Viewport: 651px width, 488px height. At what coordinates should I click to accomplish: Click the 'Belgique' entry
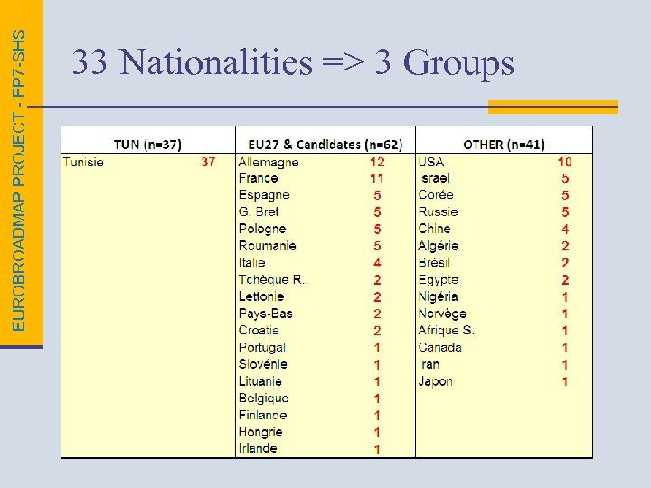263,399
